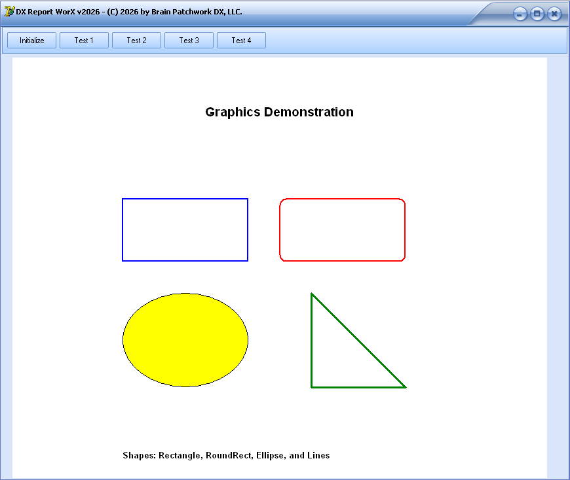This screenshot has height=480, width=570.
Task: Click inside the red rounded rectangle
Action: [342, 230]
